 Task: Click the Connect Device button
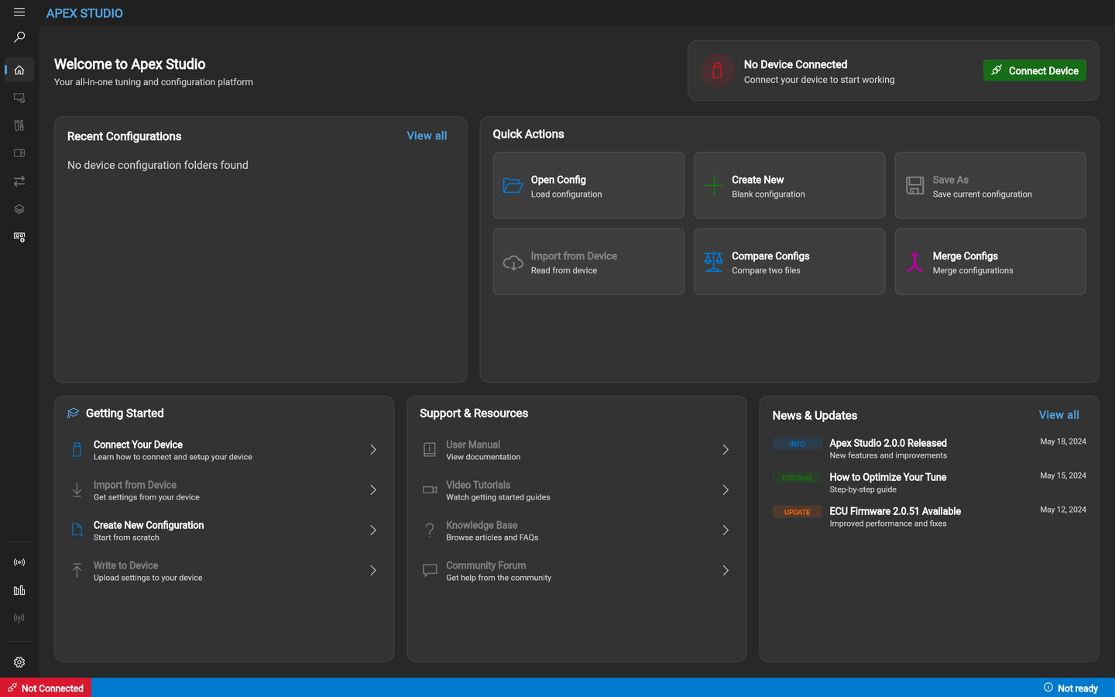1034,70
